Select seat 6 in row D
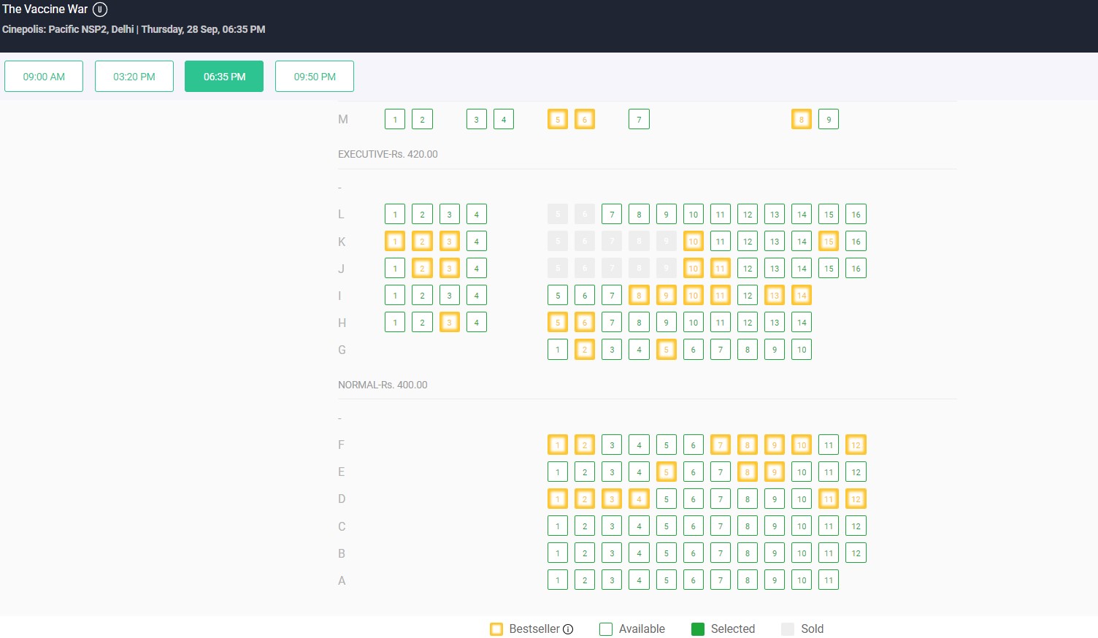This screenshot has width=1098, height=638. click(694, 499)
